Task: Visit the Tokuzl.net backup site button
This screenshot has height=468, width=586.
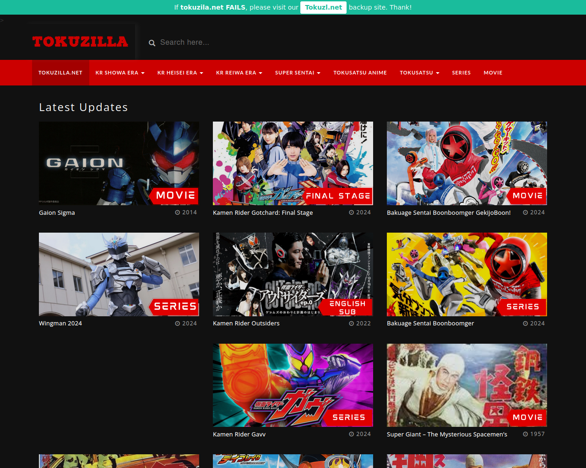Action: coord(323,7)
